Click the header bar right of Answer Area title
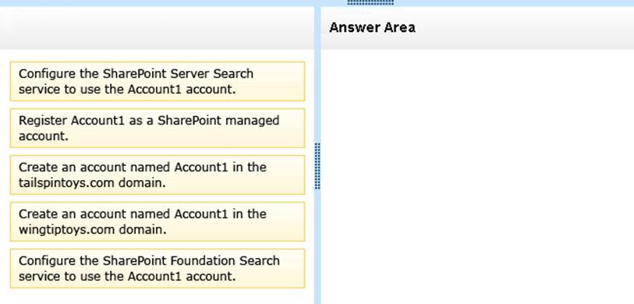 526,28
